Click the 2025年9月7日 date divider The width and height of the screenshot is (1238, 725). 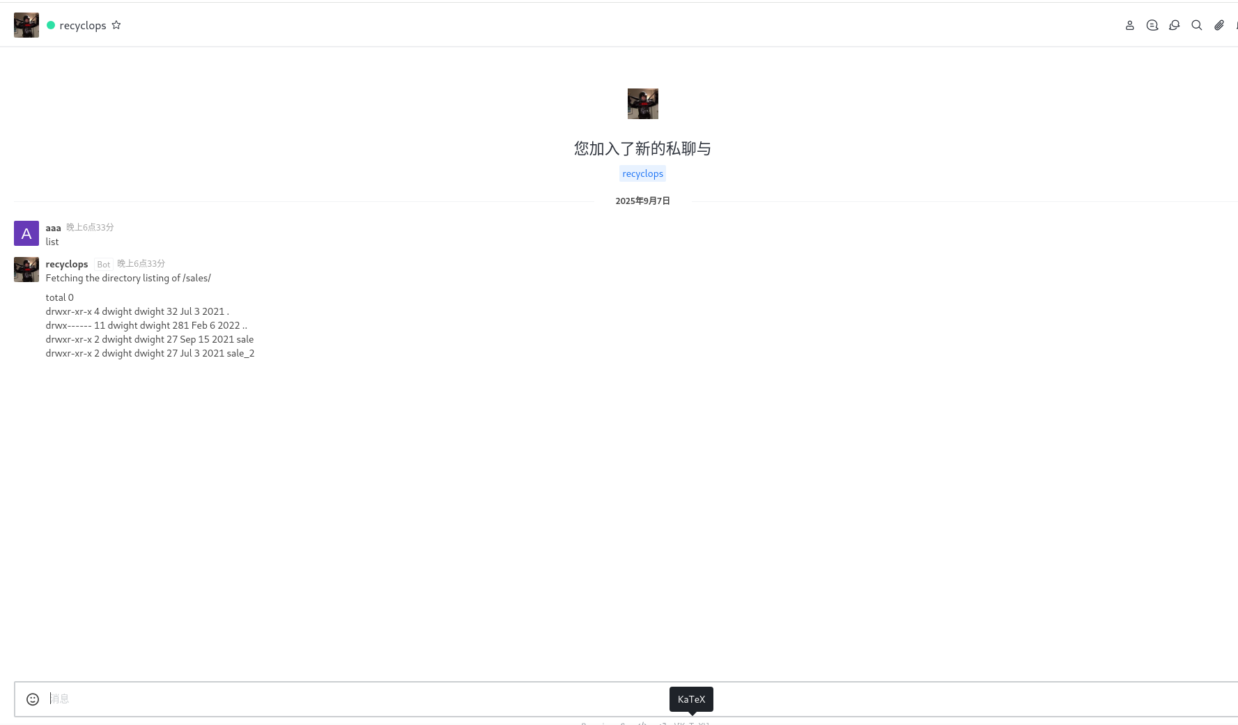tap(642, 201)
